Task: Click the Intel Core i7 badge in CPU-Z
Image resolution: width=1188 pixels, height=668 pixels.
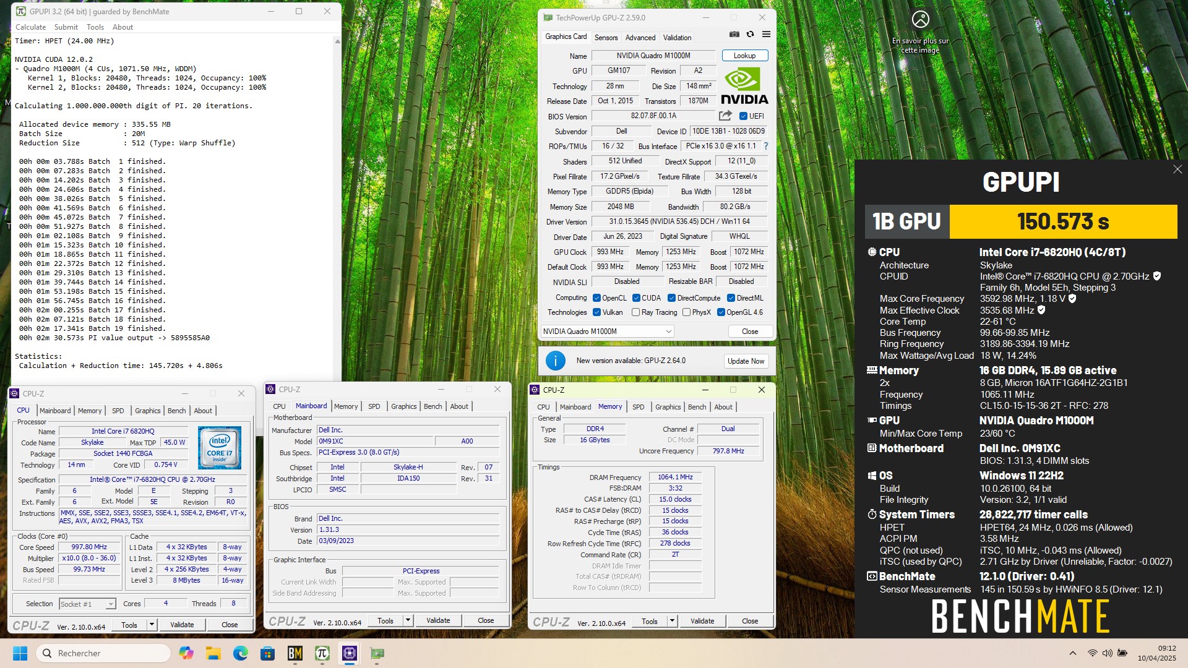Action: click(220, 447)
